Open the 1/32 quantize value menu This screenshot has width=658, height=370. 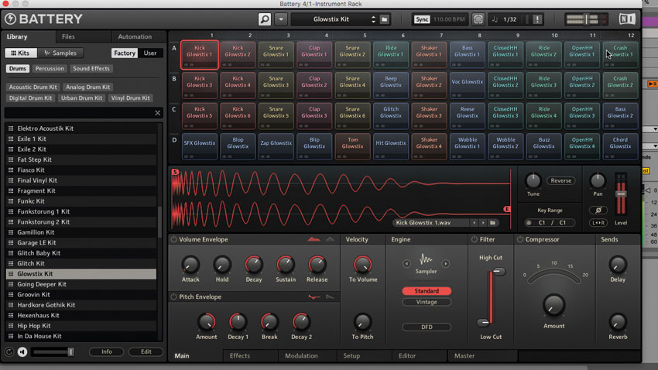509,19
